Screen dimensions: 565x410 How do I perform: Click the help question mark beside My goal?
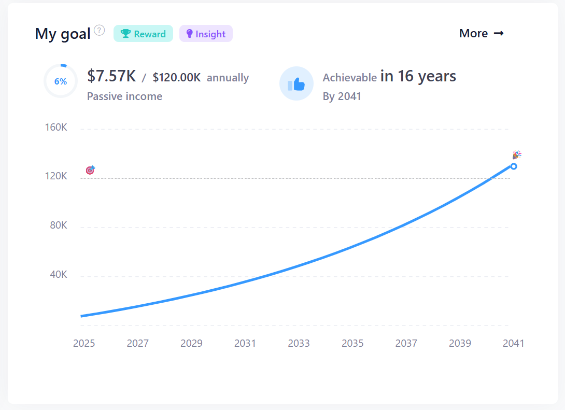coord(100,30)
